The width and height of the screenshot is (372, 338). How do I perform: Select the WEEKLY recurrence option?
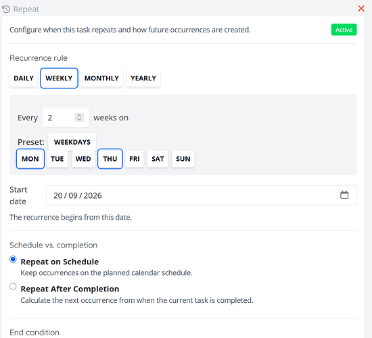pos(59,78)
